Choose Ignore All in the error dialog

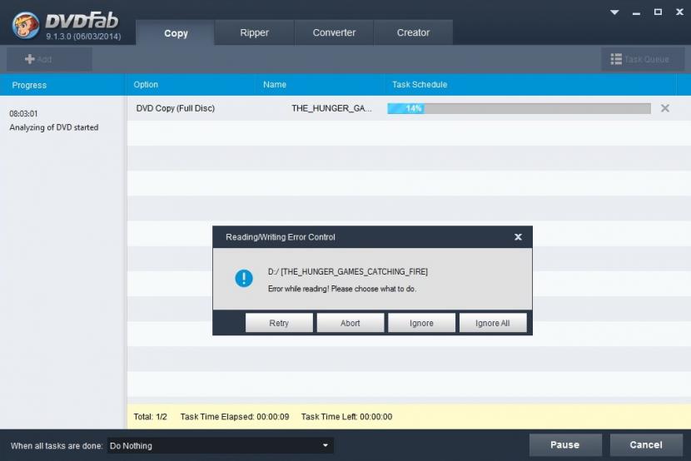pos(493,323)
